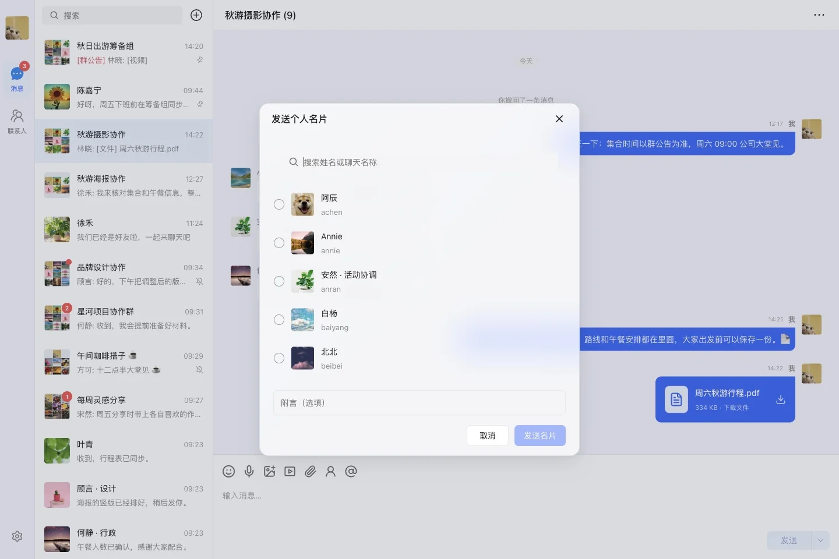This screenshot has width=839, height=559.
Task: Open settings gear in sidebar
Action: (x=17, y=536)
